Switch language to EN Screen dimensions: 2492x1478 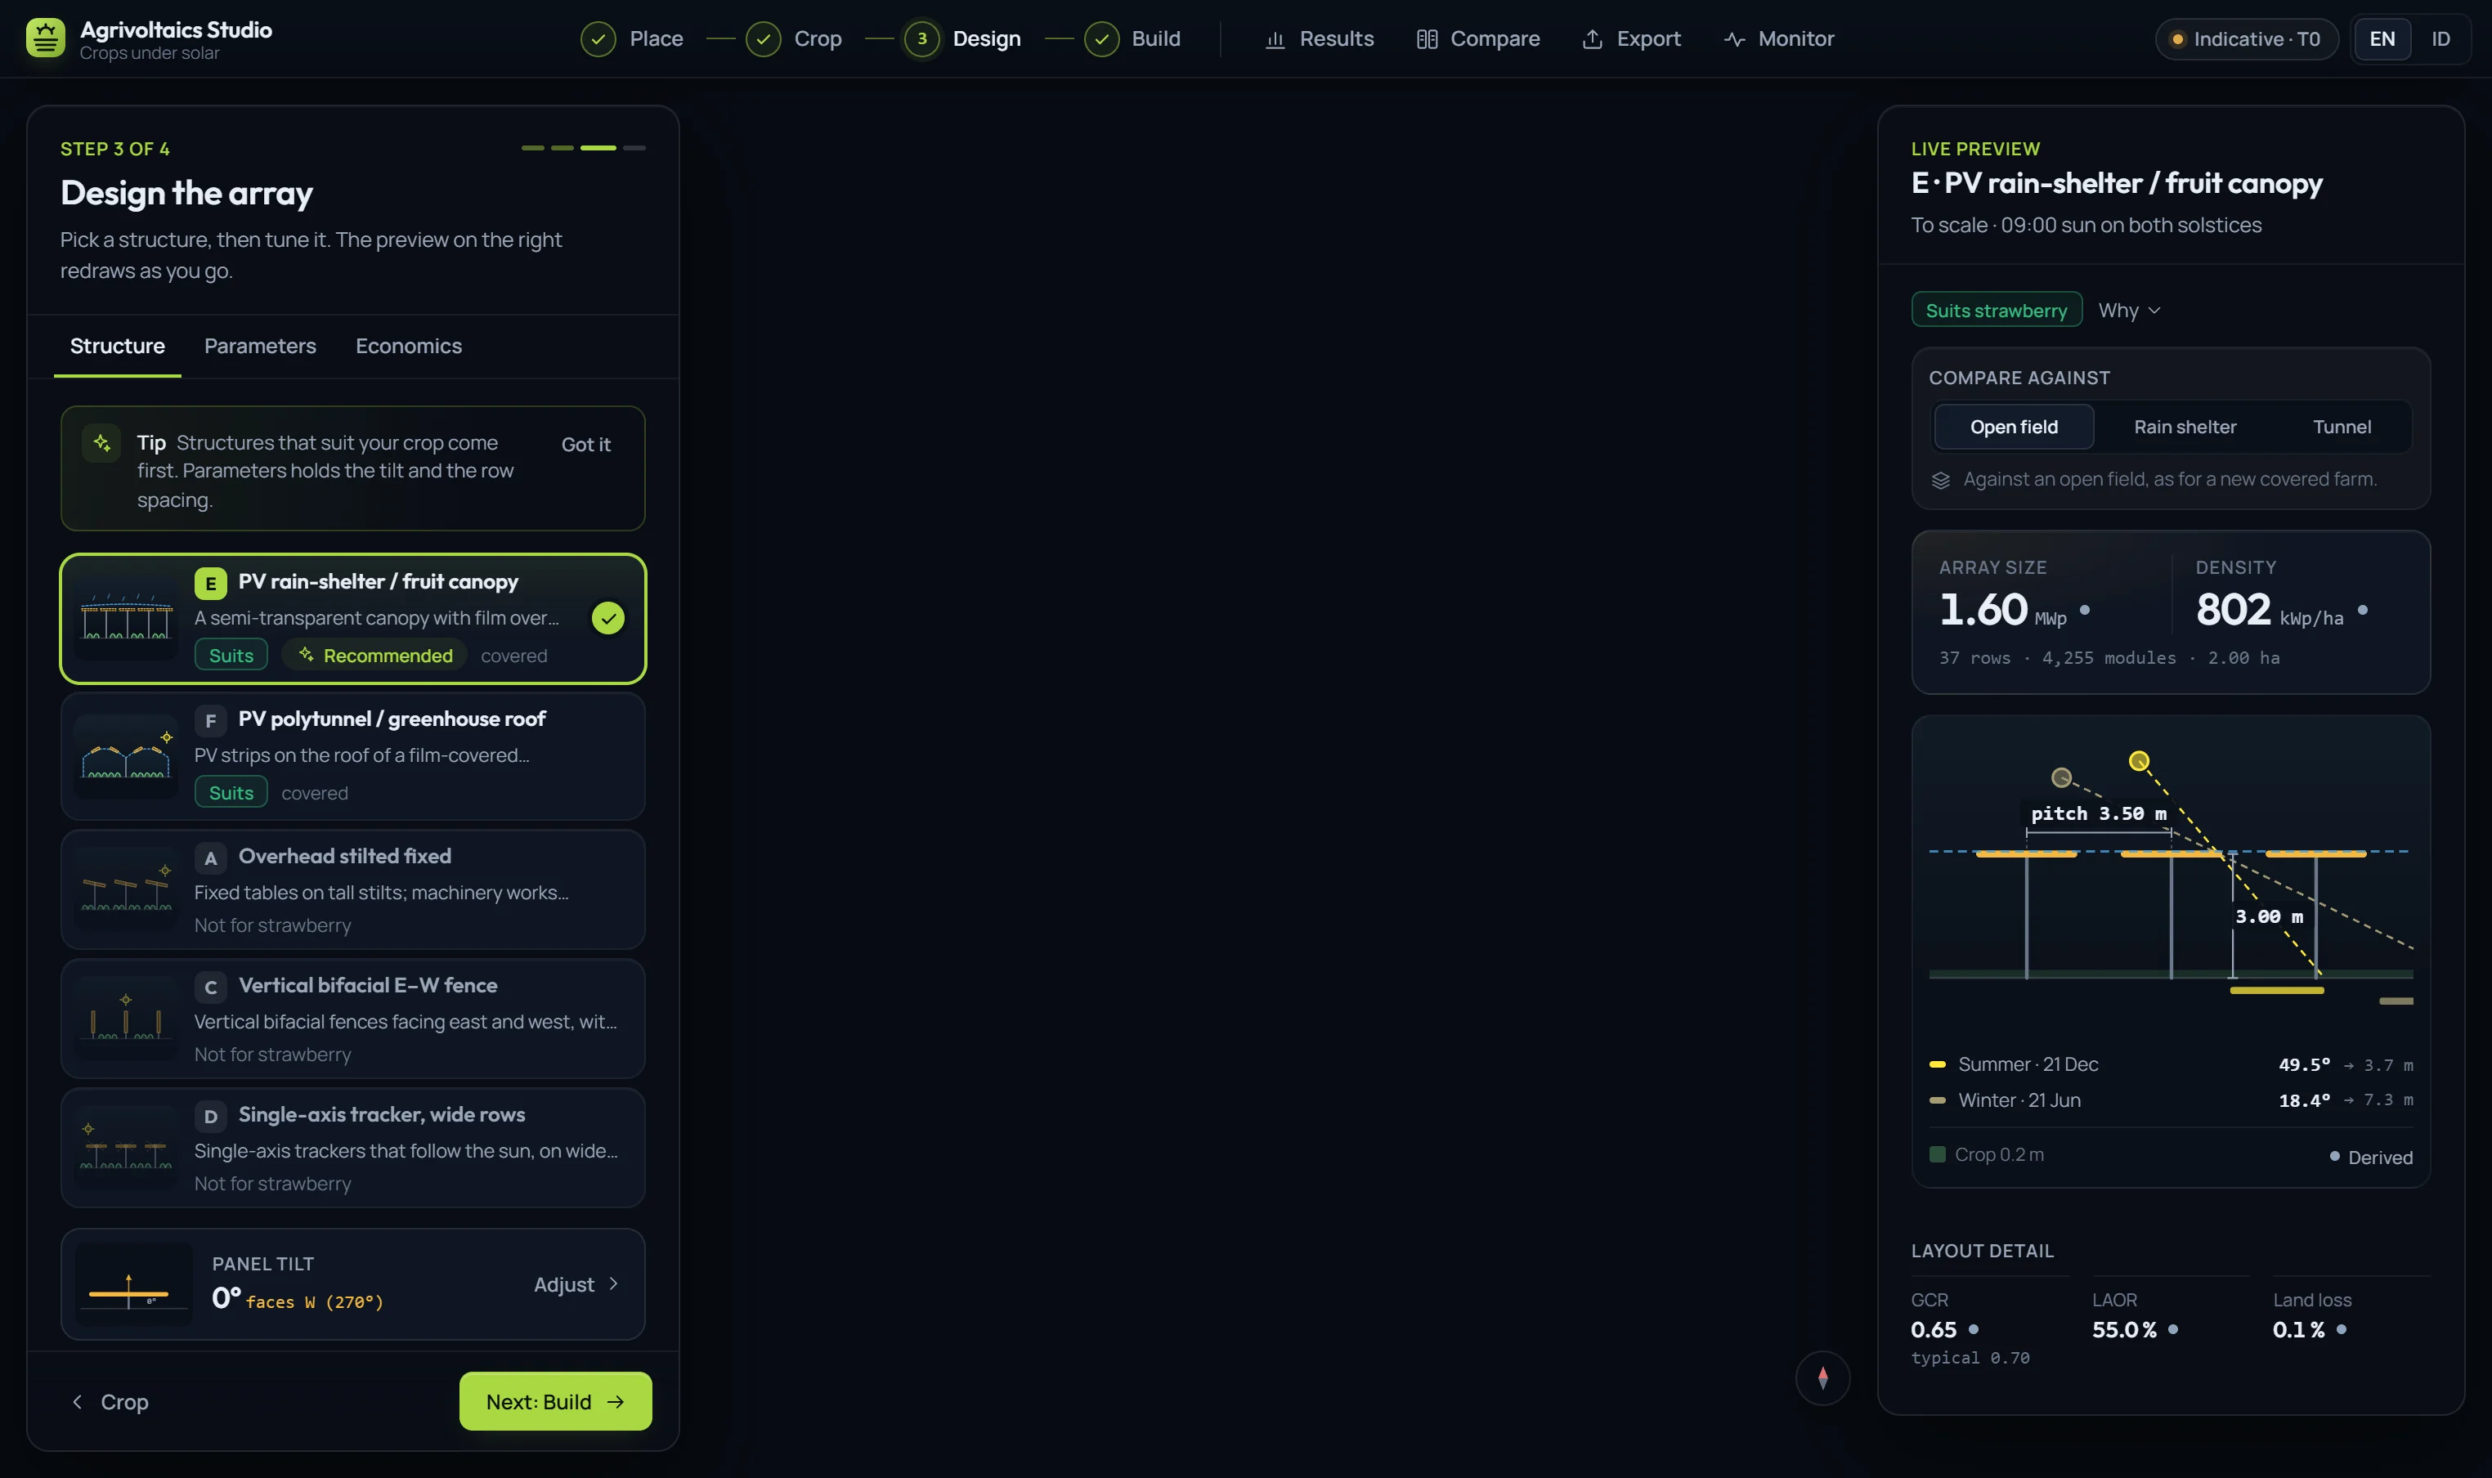tap(2382, 39)
